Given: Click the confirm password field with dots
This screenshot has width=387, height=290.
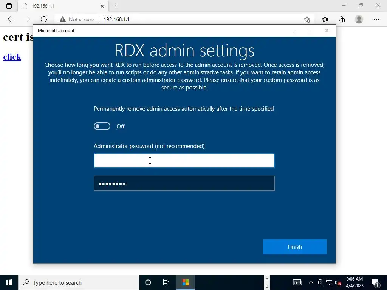Looking at the screenshot, I should click(x=184, y=183).
